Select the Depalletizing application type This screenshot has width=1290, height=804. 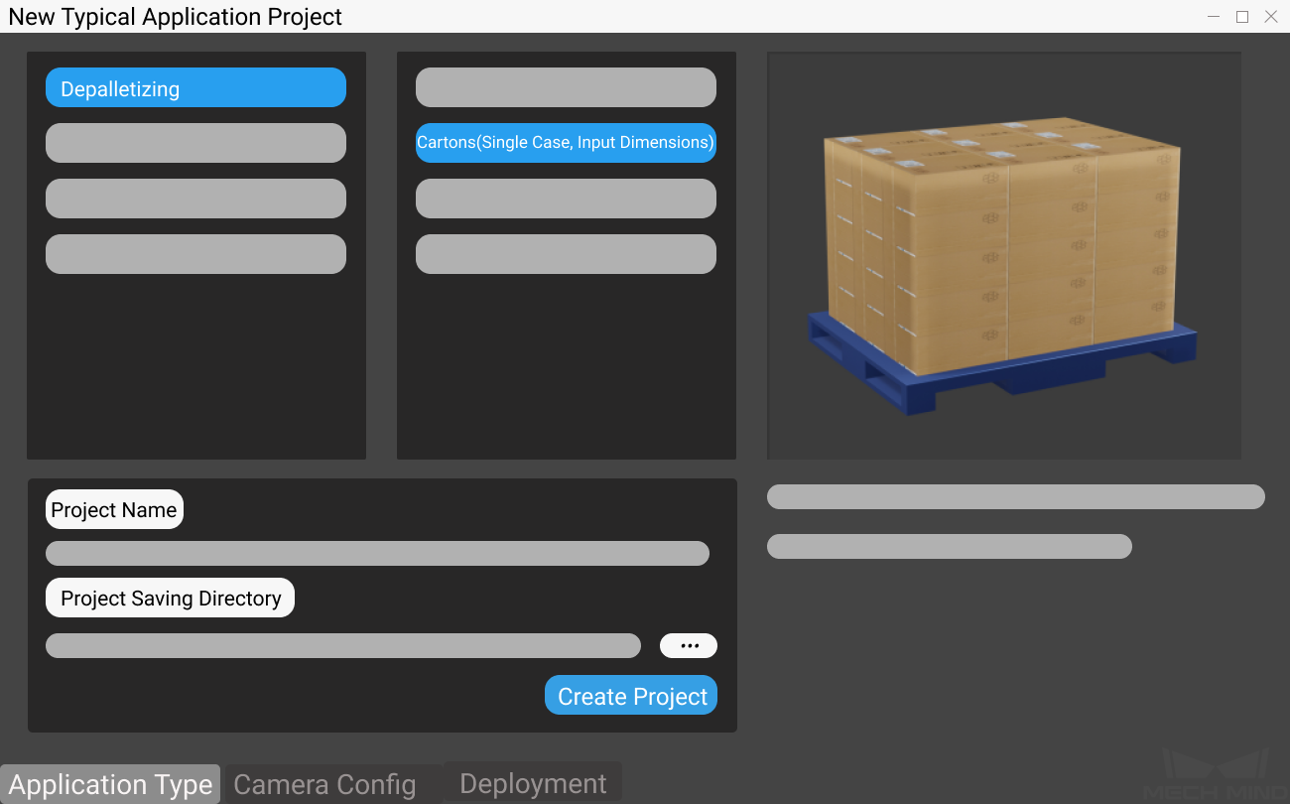coord(194,87)
